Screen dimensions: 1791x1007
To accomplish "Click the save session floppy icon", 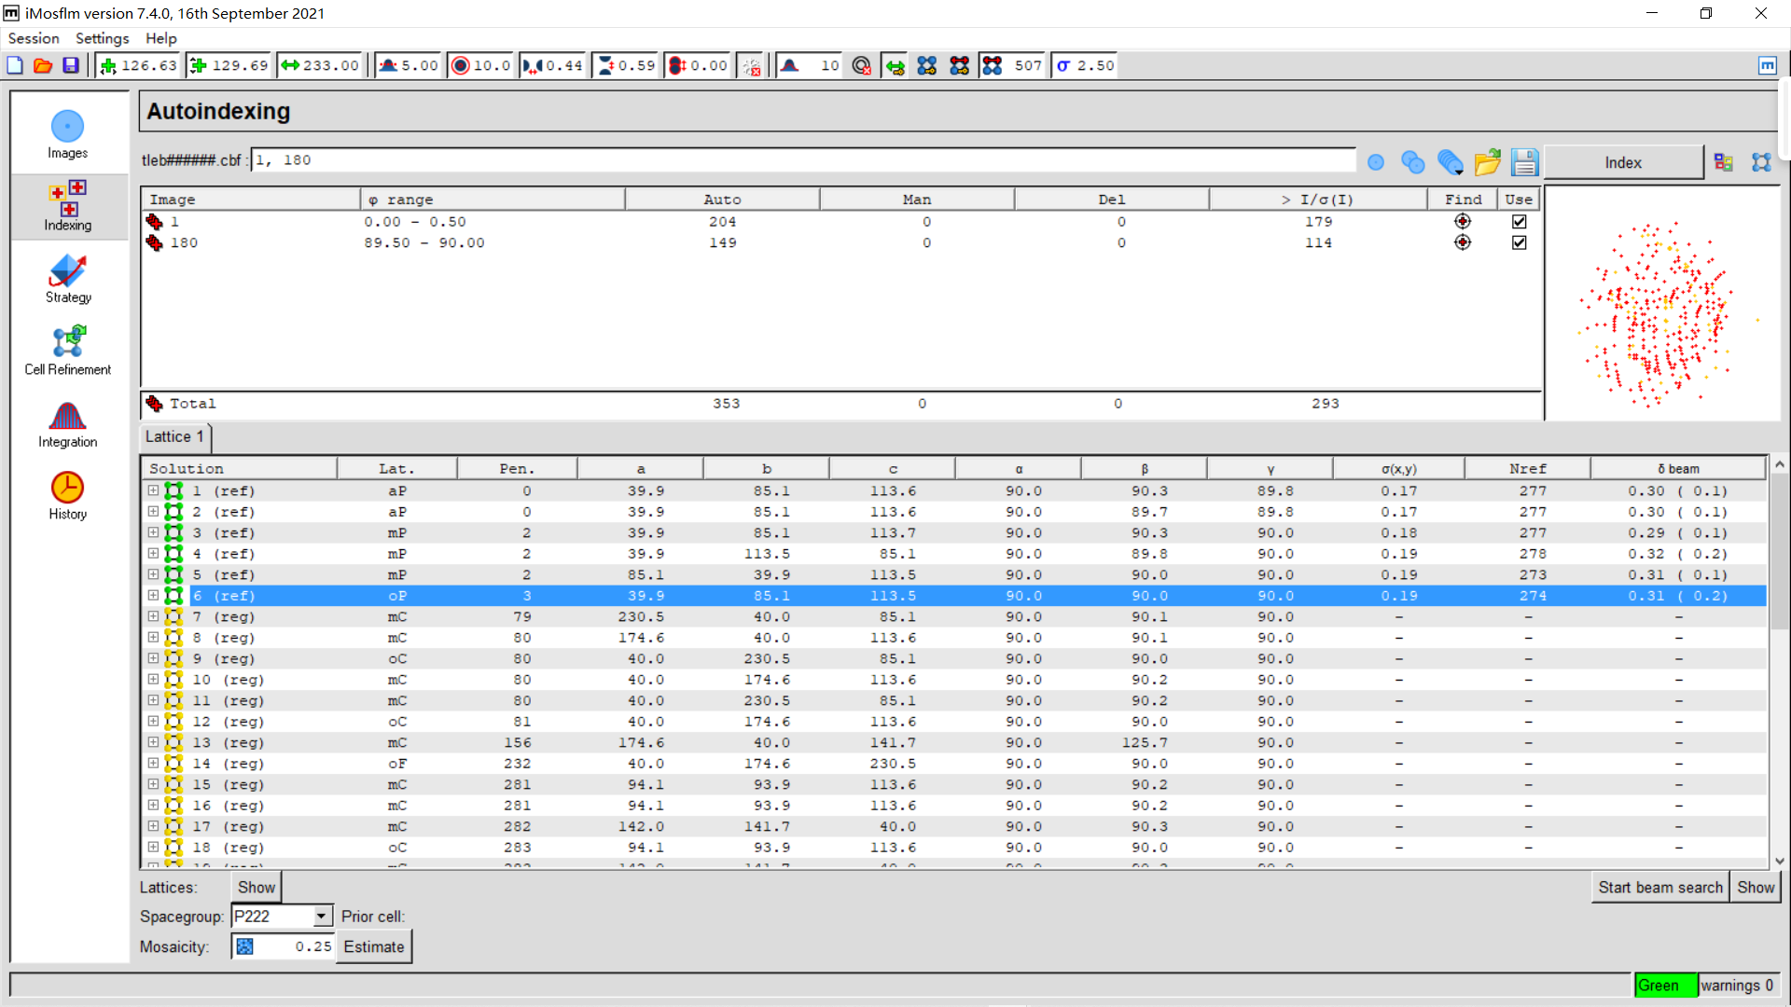I will [71, 65].
